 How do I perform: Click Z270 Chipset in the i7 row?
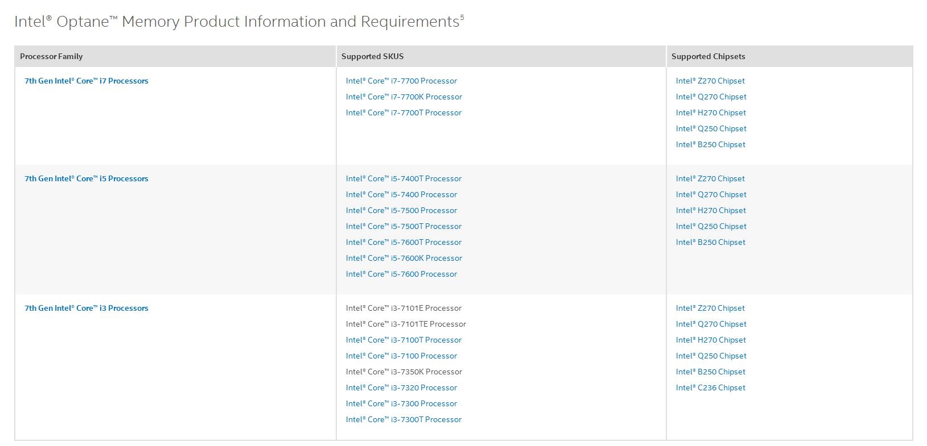pos(710,81)
